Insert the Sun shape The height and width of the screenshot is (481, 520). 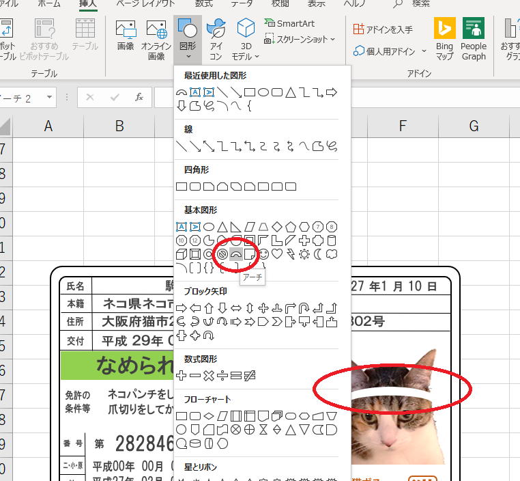(x=304, y=254)
